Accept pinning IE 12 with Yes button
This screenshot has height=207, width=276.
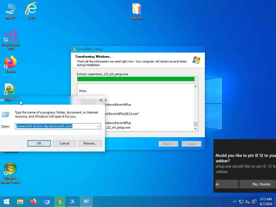pyautogui.click(x=227, y=184)
